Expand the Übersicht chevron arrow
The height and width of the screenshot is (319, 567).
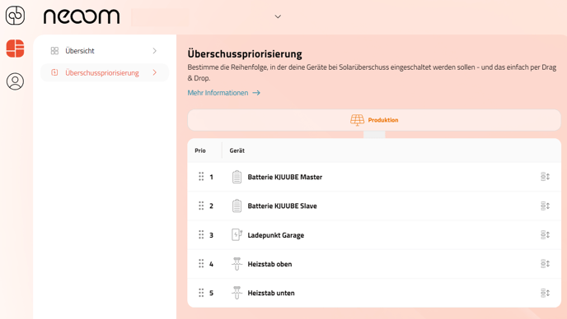pos(155,51)
